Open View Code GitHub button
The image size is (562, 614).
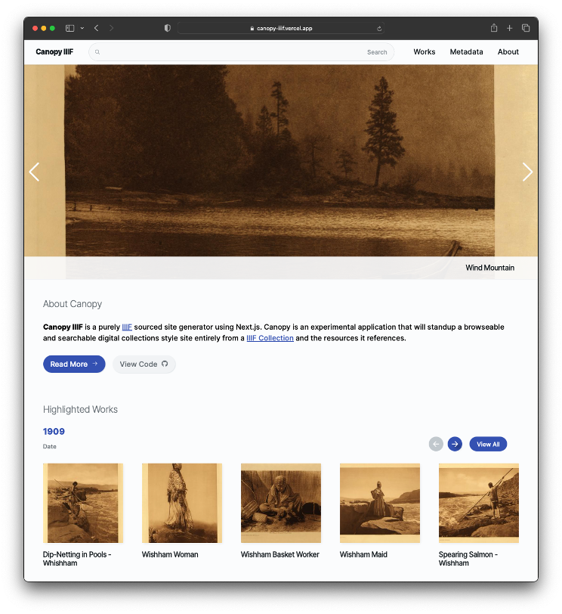point(144,364)
